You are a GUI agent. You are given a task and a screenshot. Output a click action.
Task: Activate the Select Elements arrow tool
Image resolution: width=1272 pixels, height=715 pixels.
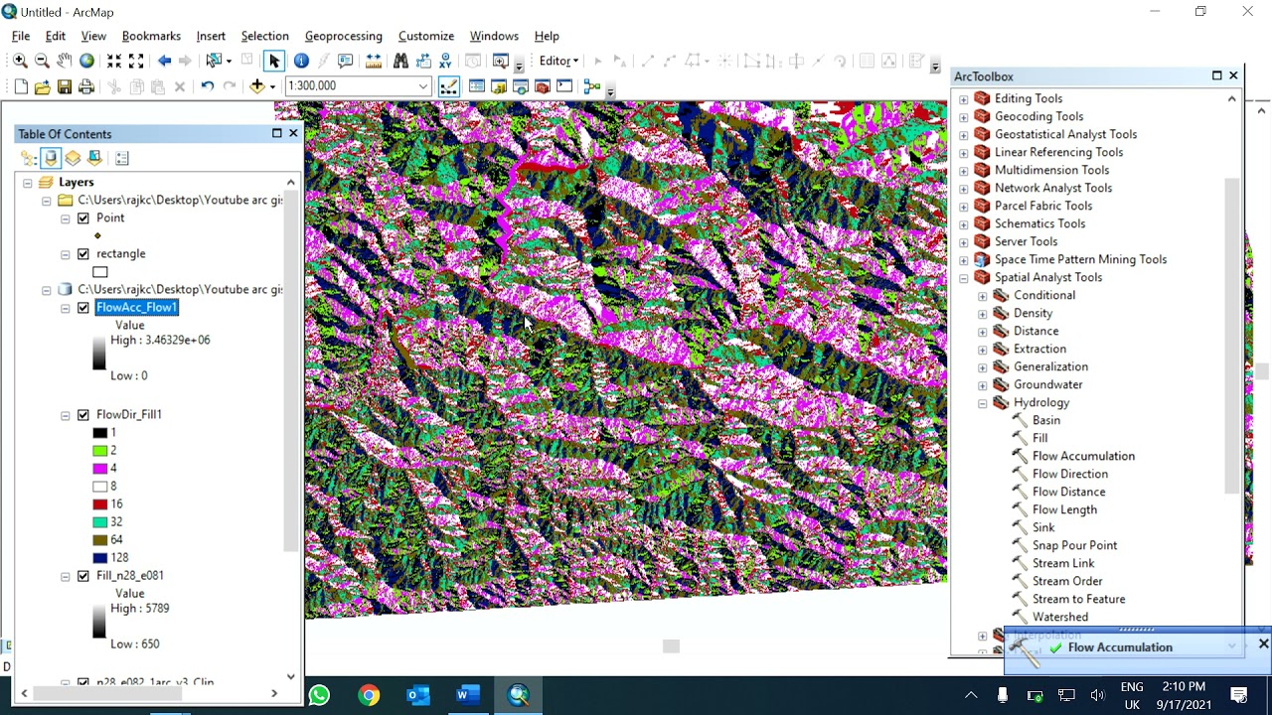point(274,61)
